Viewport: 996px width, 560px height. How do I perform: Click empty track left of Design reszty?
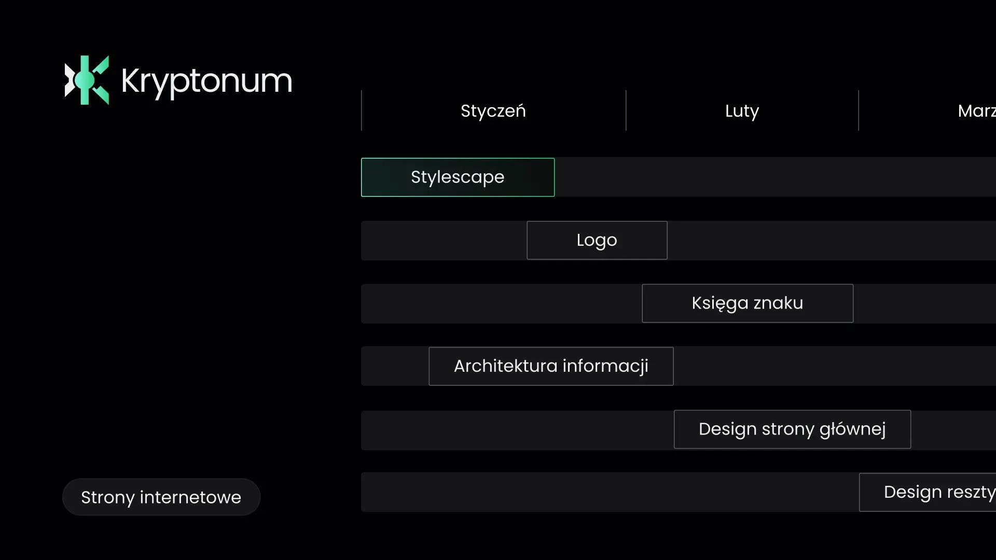tap(610, 492)
